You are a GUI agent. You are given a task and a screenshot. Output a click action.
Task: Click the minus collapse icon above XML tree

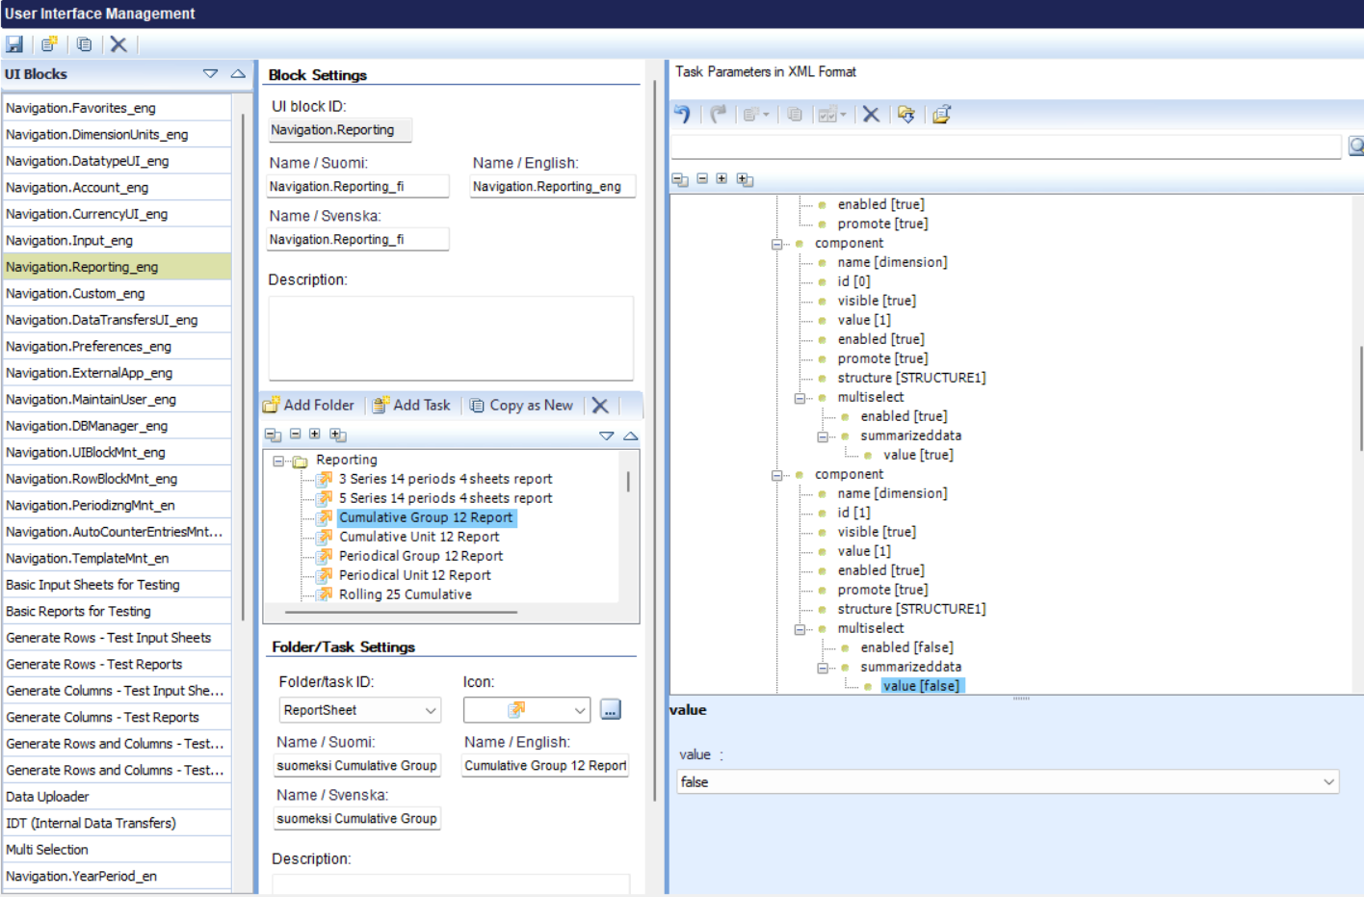[x=702, y=178]
